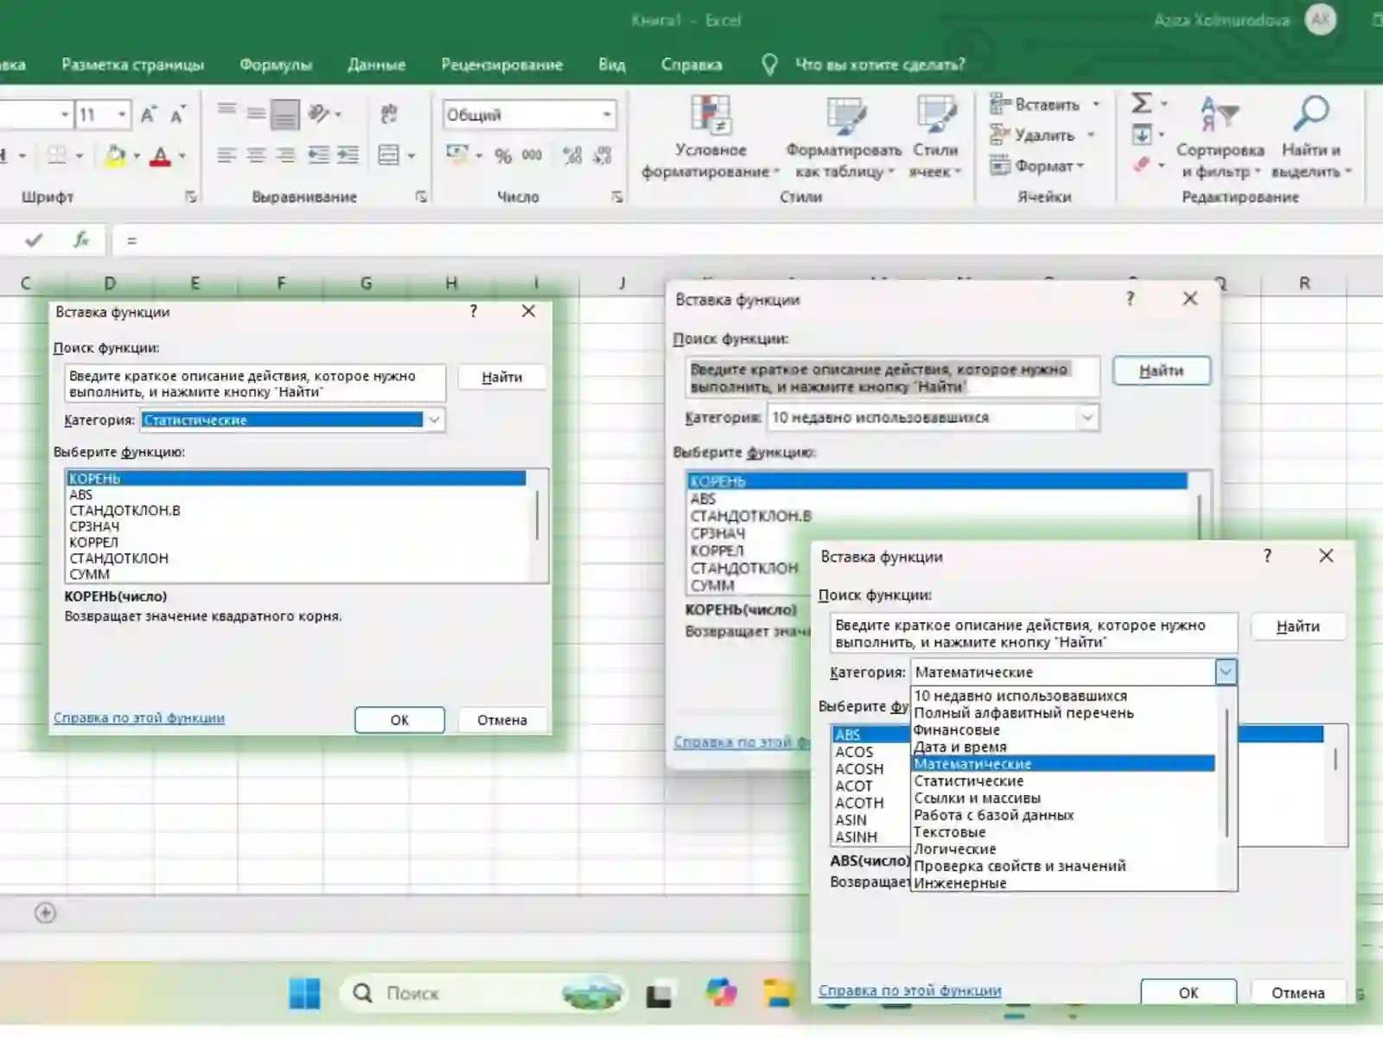
Task: Click OK in the Математические dialog
Action: (1189, 993)
